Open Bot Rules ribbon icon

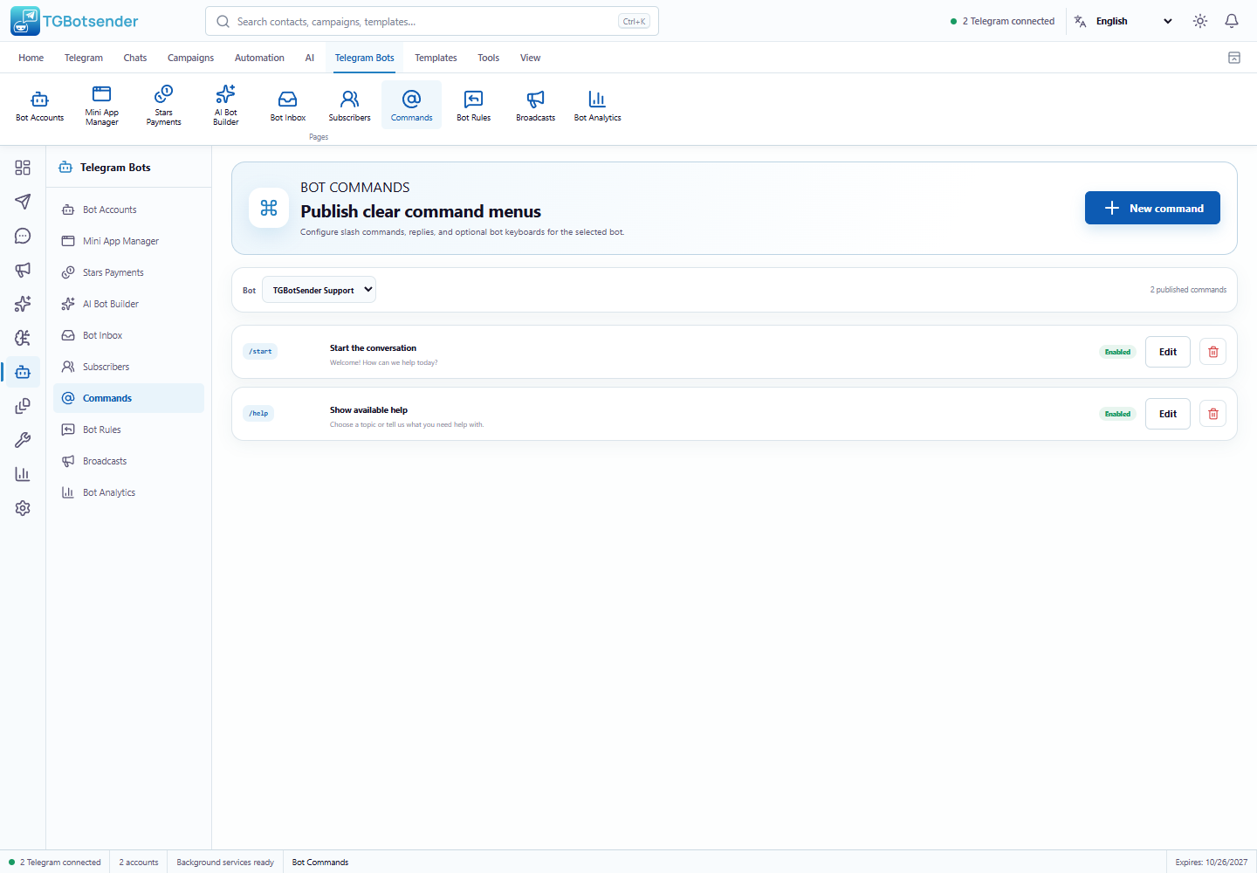[474, 105]
